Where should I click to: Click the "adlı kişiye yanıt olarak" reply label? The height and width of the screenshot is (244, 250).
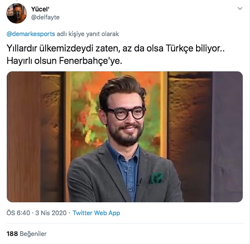point(88,34)
